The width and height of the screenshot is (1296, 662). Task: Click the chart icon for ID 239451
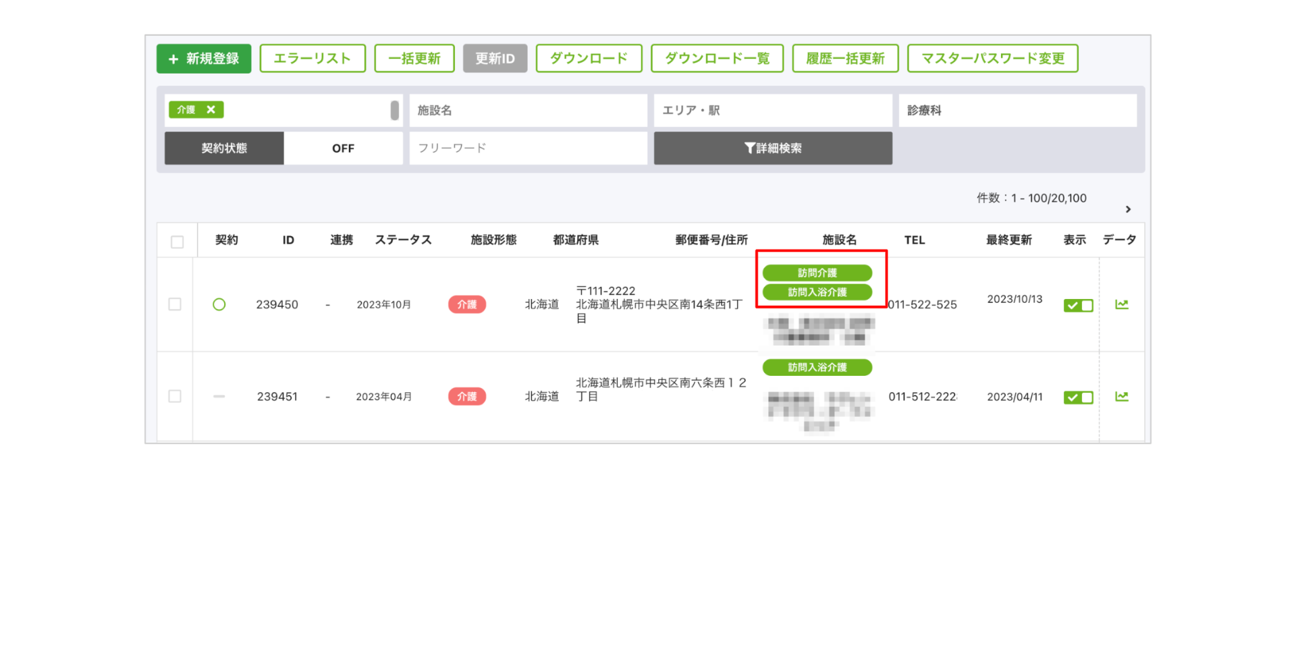[1121, 396]
